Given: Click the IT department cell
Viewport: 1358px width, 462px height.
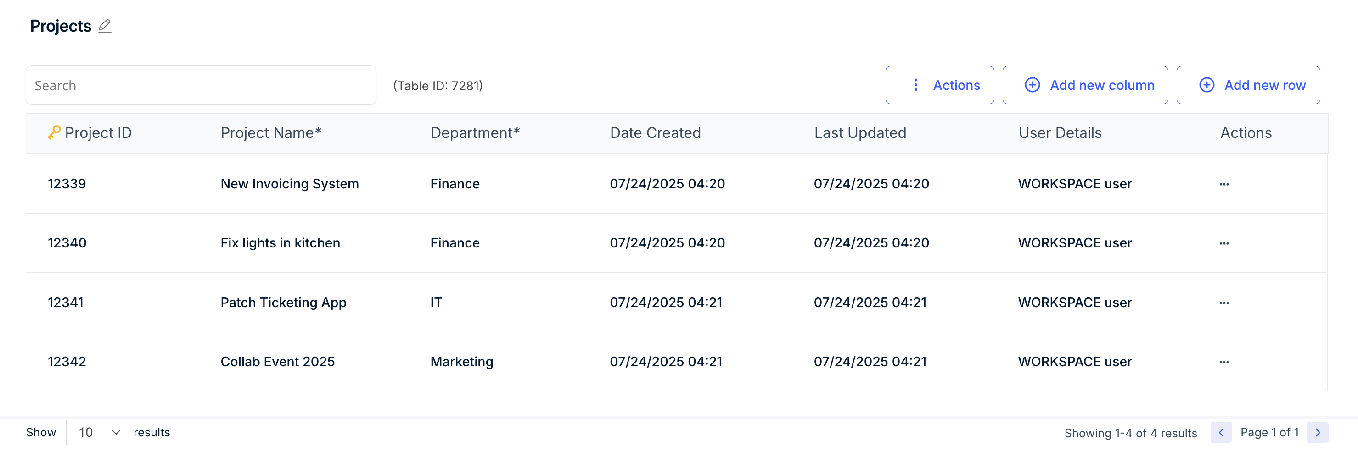Looking at the screenshot, I should (x=436, y=302).
